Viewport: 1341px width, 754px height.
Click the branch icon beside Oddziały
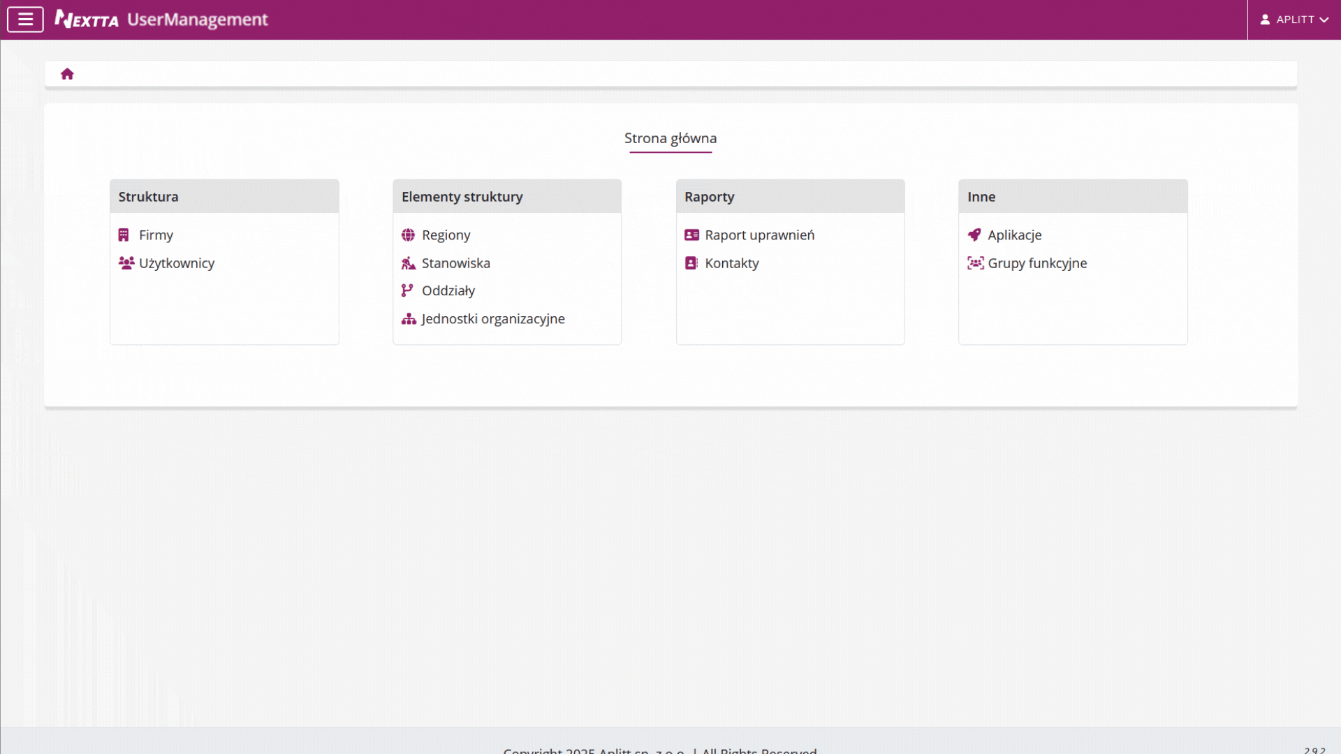[407, 290]
